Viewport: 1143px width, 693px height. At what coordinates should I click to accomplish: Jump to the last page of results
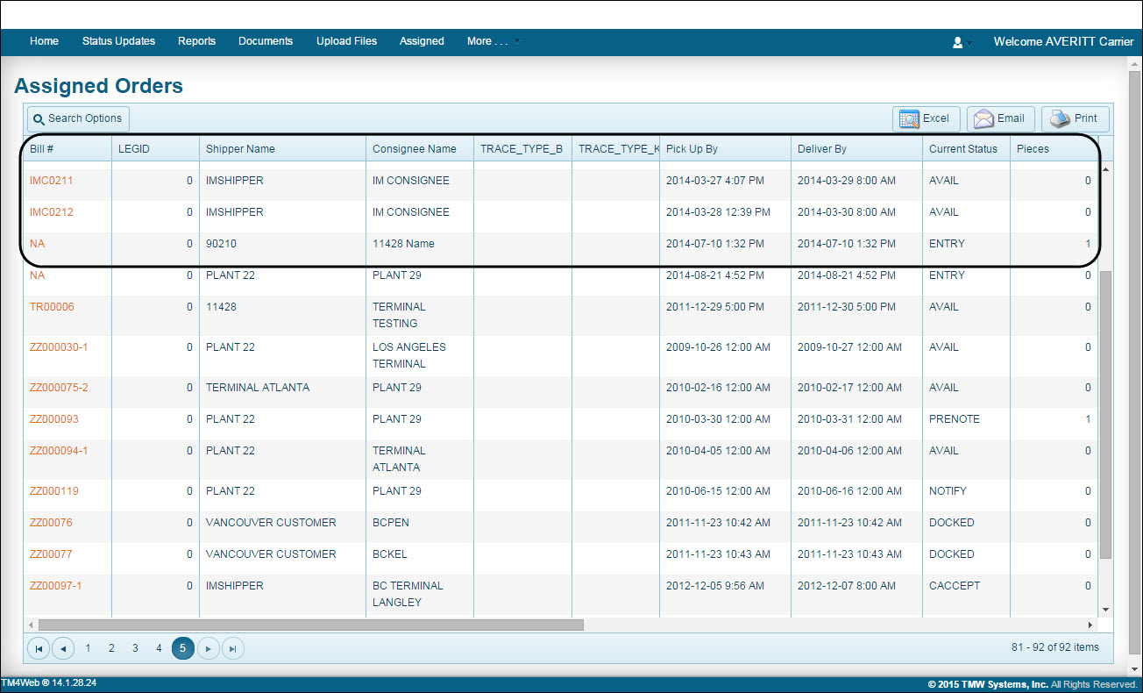[232, 648]
